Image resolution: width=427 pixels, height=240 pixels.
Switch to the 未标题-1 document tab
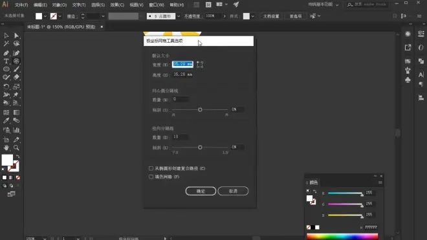(61, 27)
